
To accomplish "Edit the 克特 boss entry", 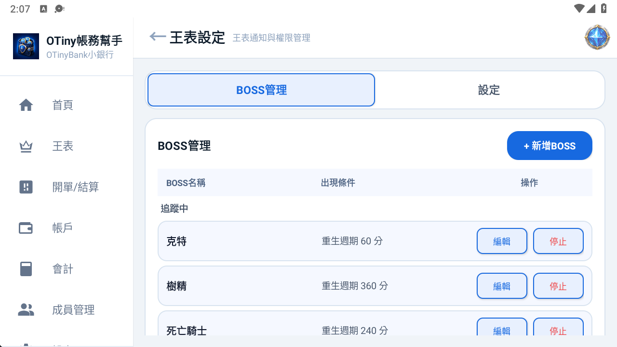I will coord(502,241).
